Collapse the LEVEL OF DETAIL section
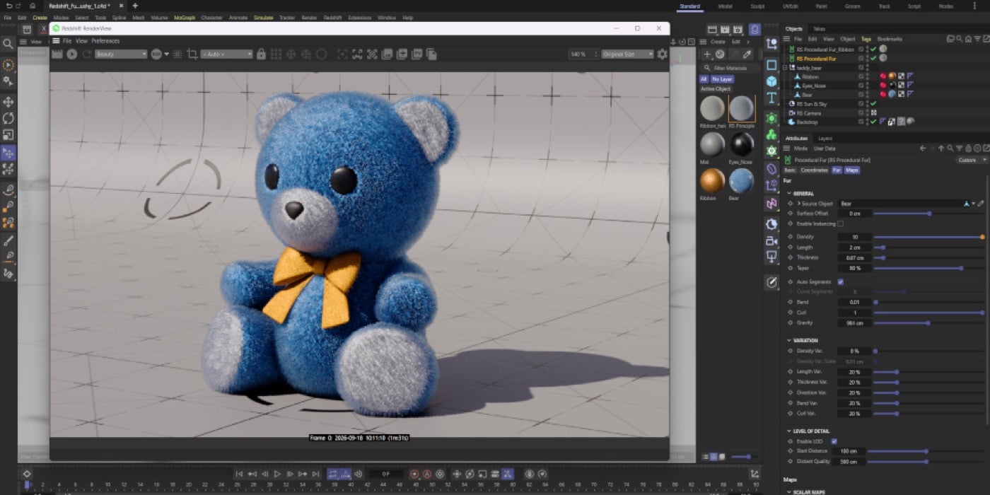Image resolution: width=990 pixels, height=495 pixels. pos(789,431)
